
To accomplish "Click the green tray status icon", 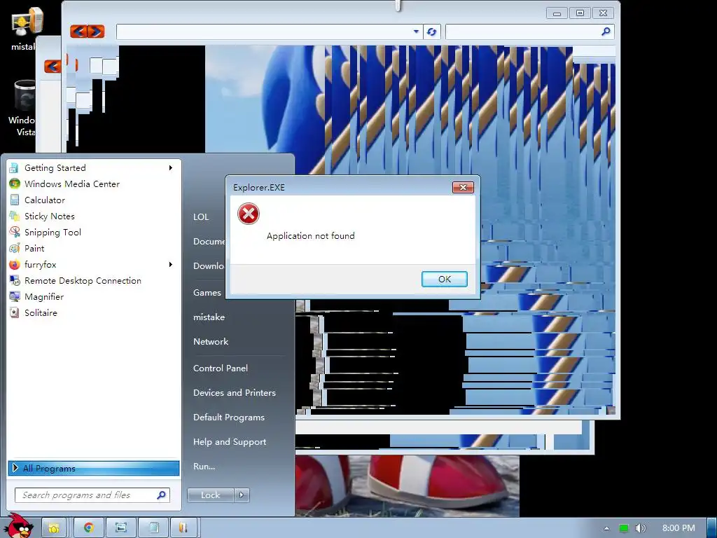I will click(624, 528).
